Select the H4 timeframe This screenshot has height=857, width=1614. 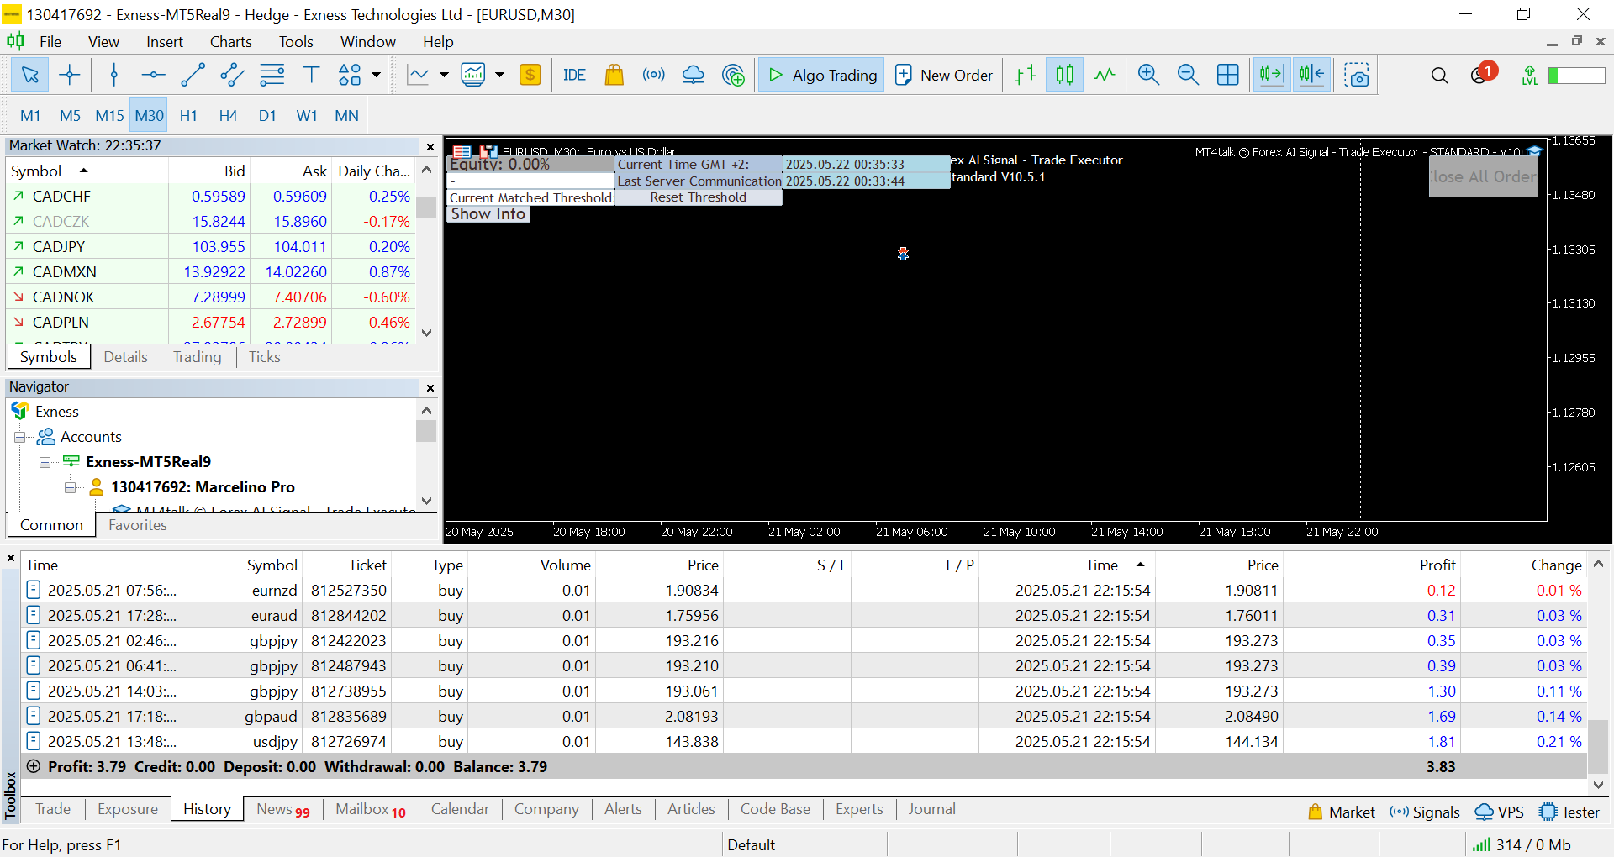(x=228, y=116)
